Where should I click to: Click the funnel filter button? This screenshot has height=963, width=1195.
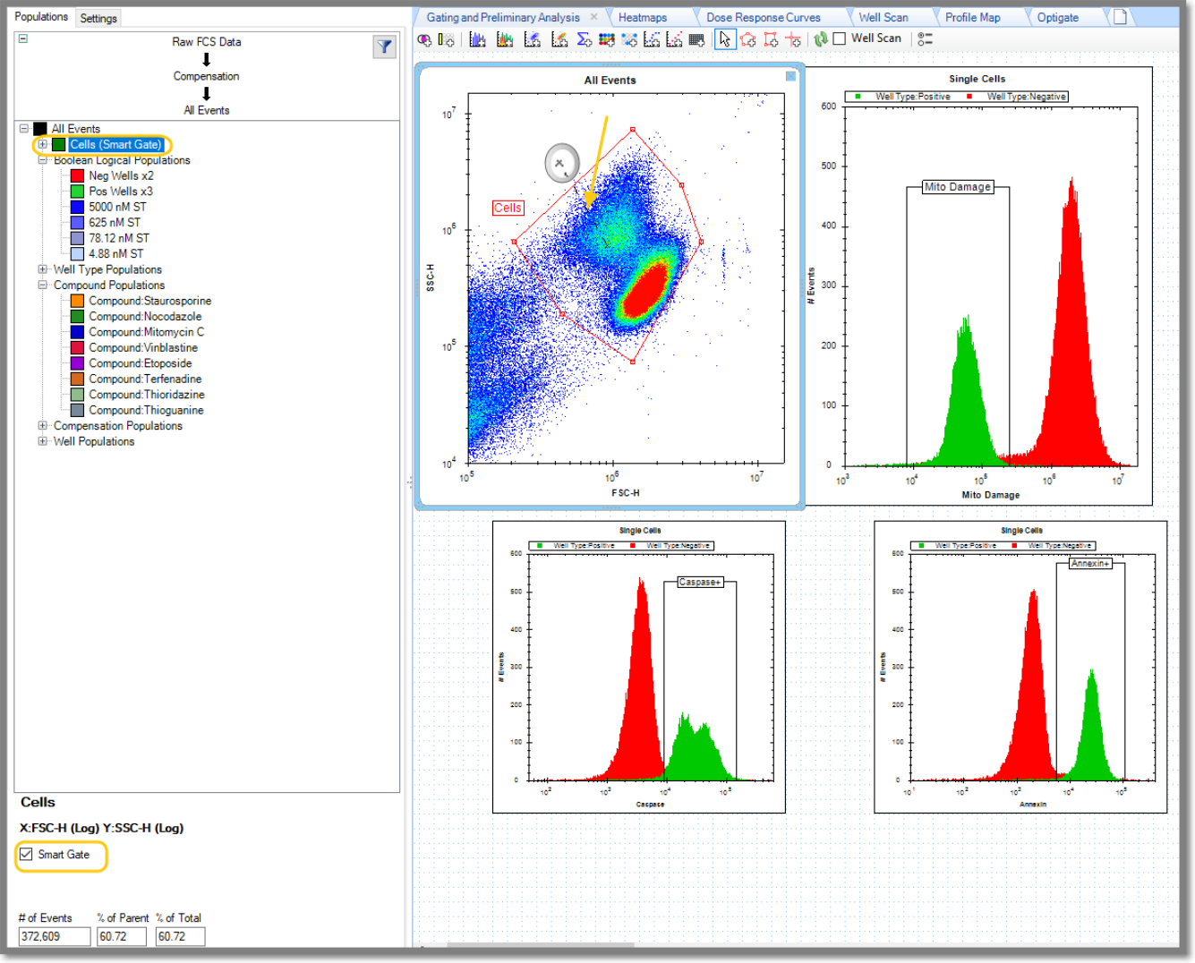point(384,47)
